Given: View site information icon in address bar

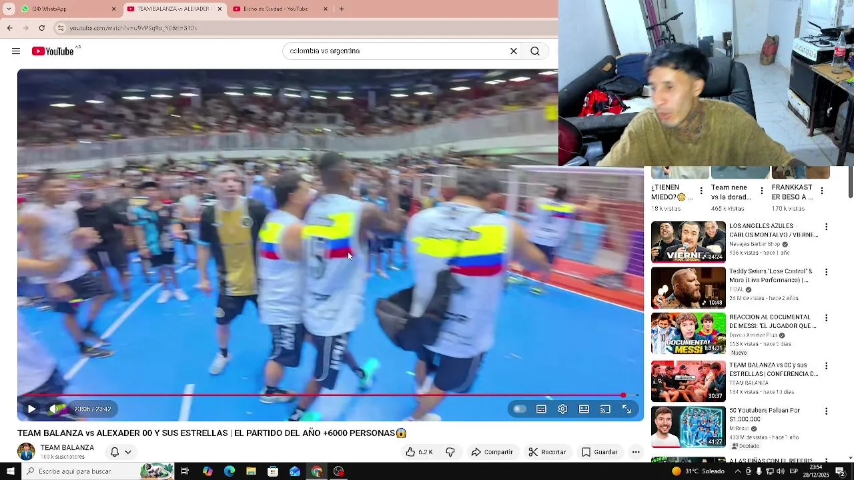Looking at the screenshot, I should coord(61,28).
